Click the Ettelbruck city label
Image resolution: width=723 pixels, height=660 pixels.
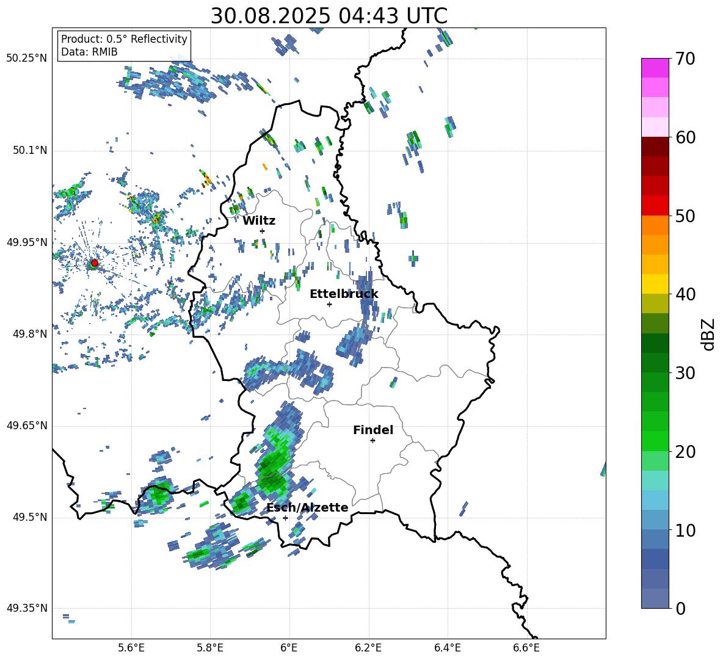pyautogui.click(x=344, y=294)
